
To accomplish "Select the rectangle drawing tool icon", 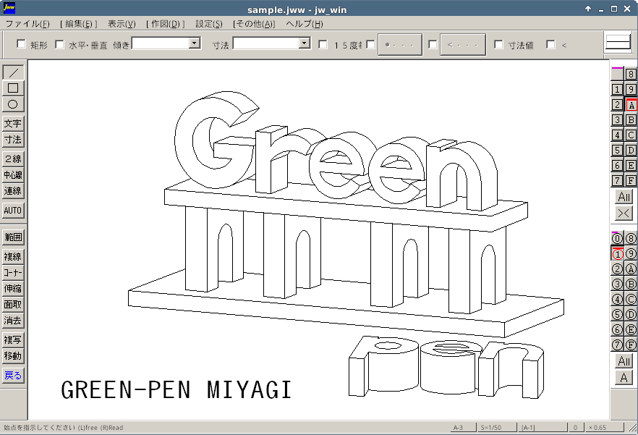I will (x=13, y=88).
